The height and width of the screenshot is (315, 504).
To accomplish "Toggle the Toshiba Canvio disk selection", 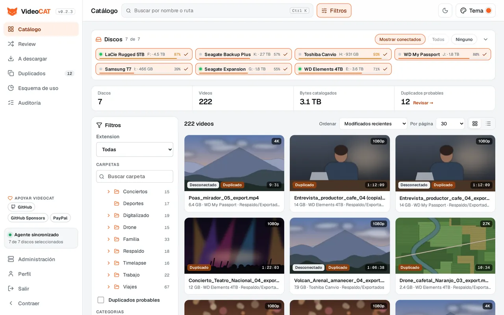I will (x=343, y=54).
